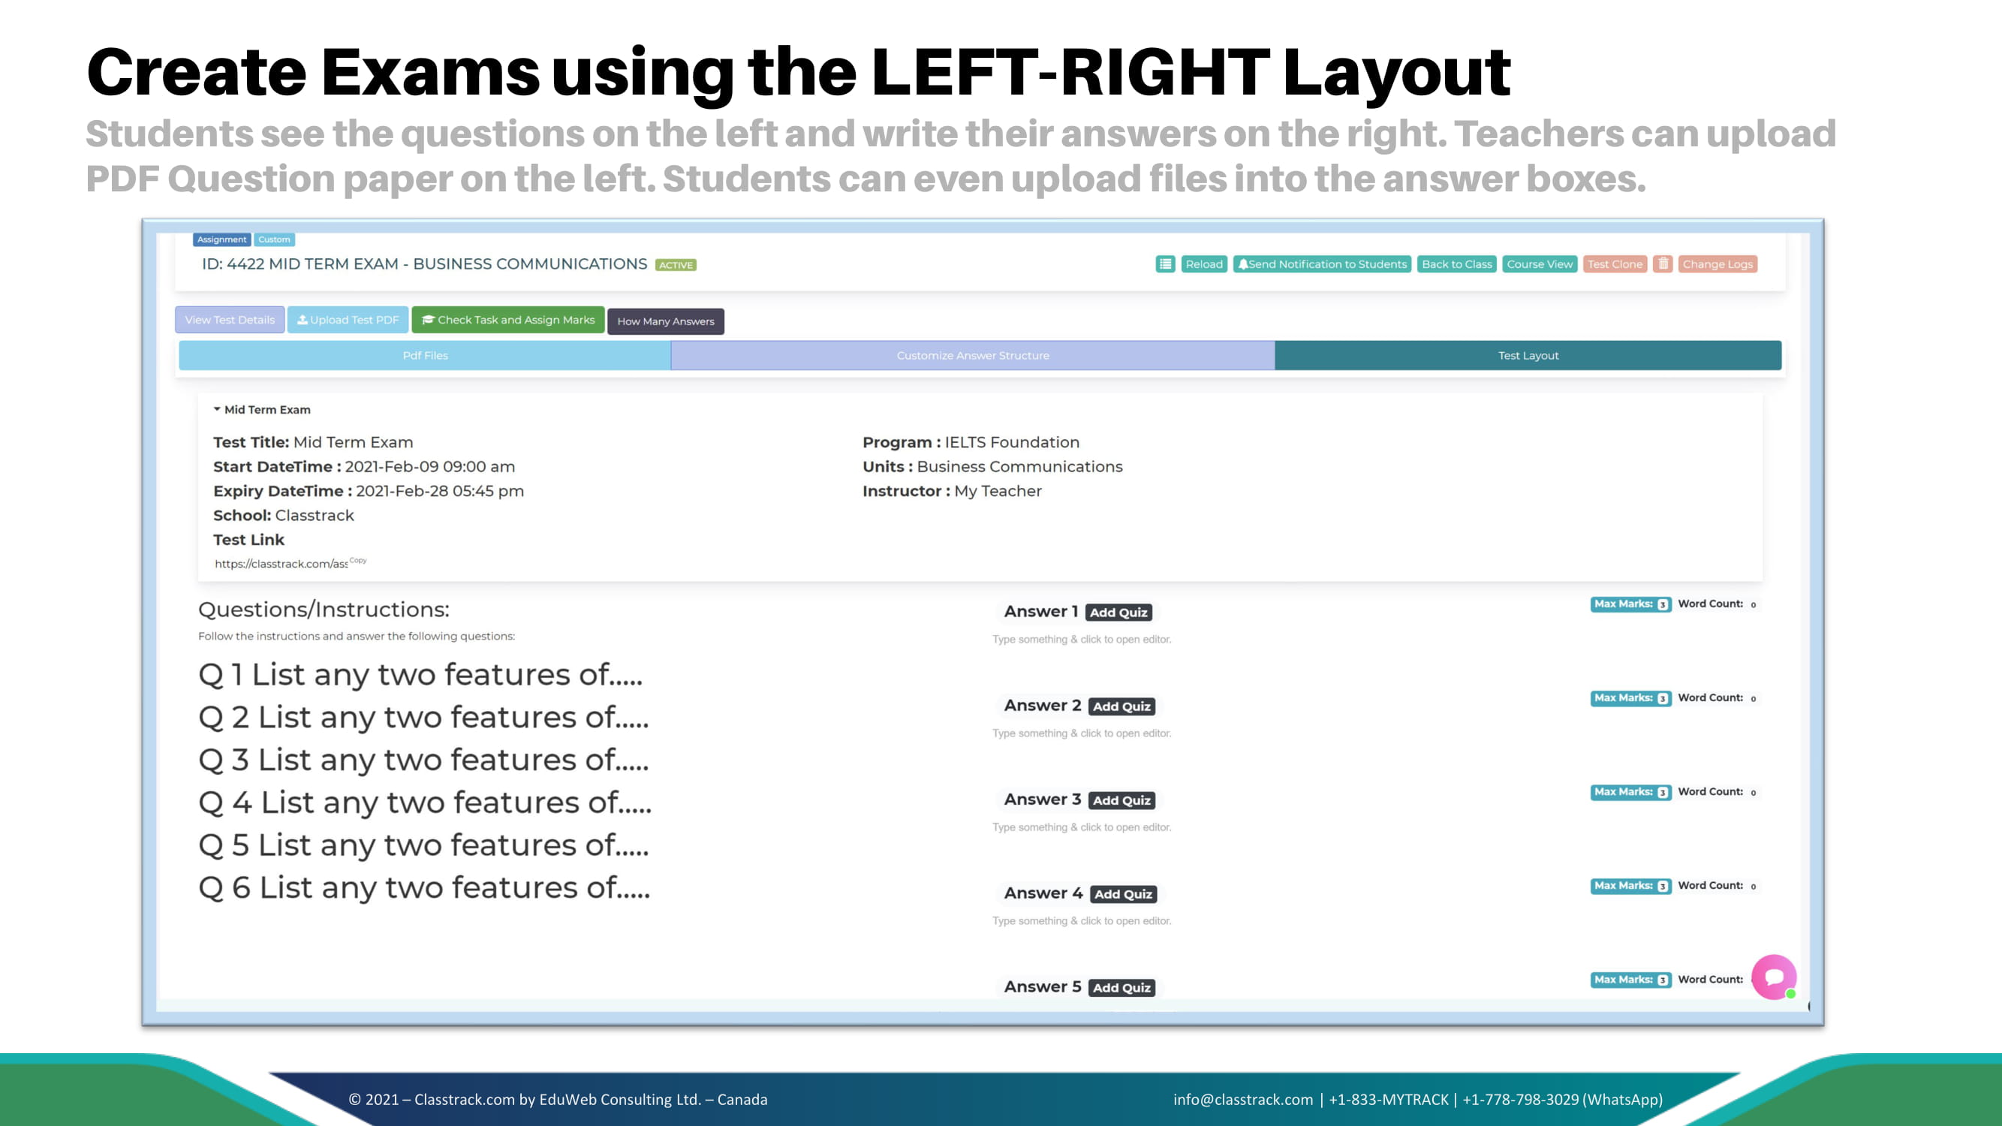Screen dimensions: 2002x1126
Task: Click Add Quiz next to Answer 1
Action: click(x=1118, y=613)
